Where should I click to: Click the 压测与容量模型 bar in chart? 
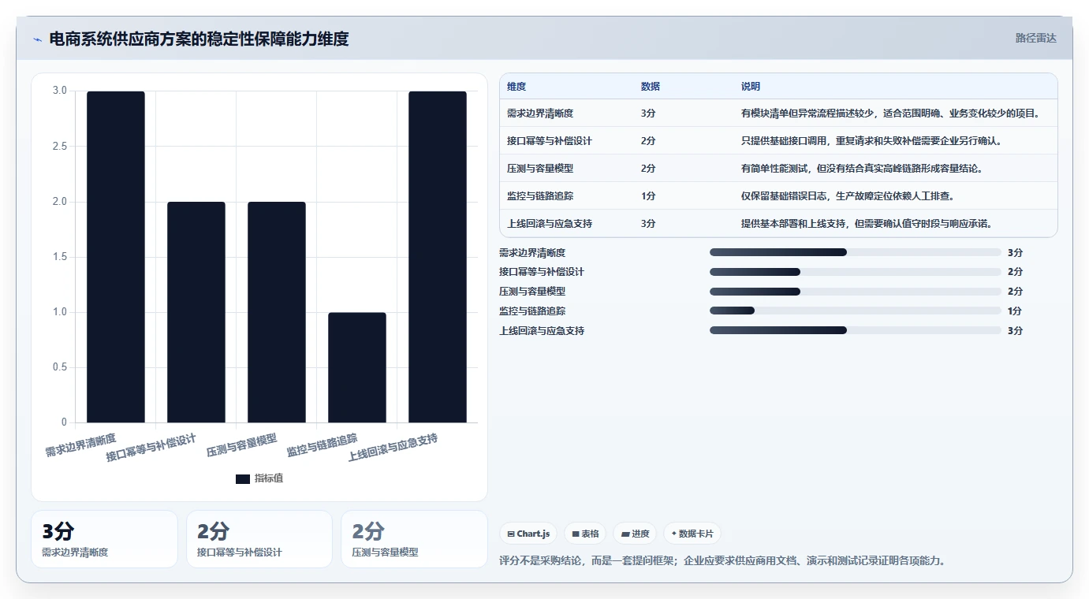point(277,312)
